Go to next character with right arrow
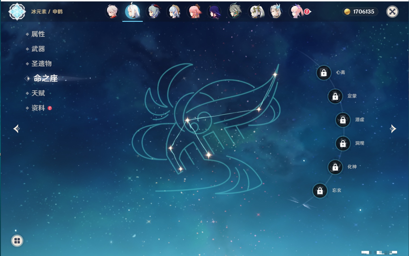Image resolution: width=409 pixels, height=256 pixels. (393, 129)
